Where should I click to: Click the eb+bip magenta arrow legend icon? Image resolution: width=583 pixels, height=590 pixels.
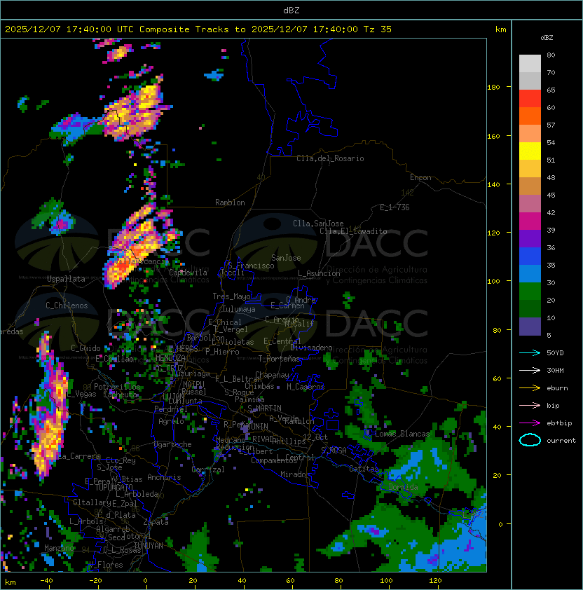(x=530, y=423)
